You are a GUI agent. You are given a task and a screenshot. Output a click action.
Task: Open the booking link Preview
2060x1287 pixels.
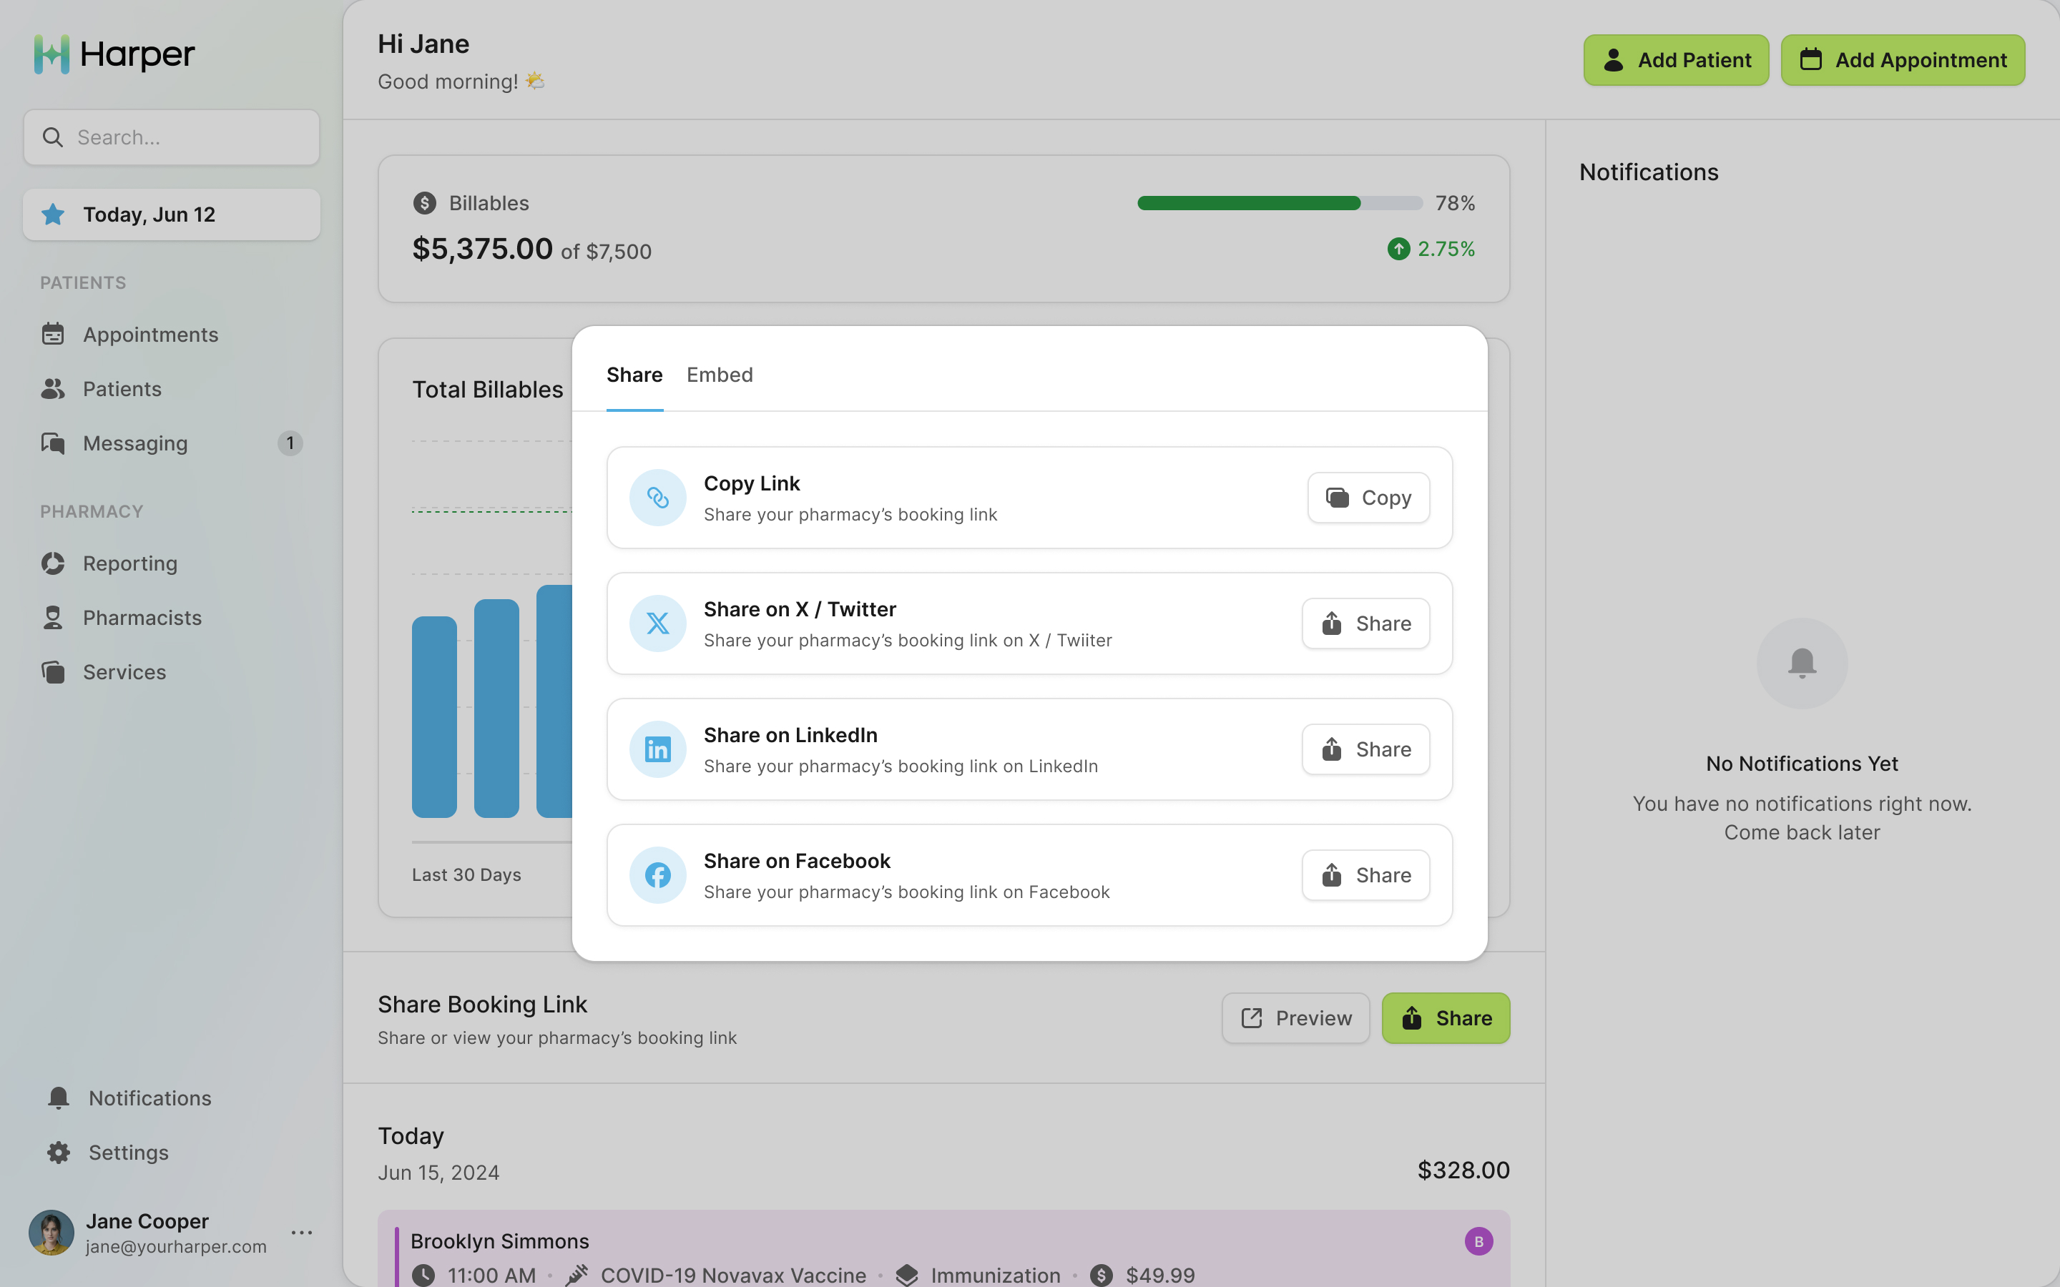coord(1295,1018)
